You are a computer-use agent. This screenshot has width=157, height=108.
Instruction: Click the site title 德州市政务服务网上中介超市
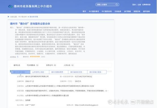[33, 6]
